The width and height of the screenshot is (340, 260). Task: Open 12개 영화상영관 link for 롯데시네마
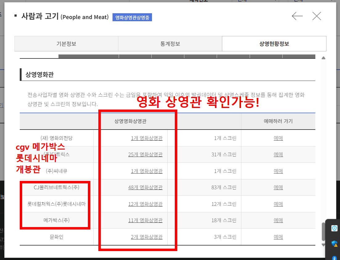pos(145,204)
